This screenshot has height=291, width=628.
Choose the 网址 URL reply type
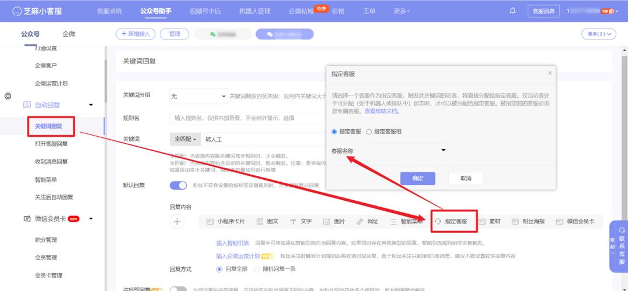pos(368,222)
